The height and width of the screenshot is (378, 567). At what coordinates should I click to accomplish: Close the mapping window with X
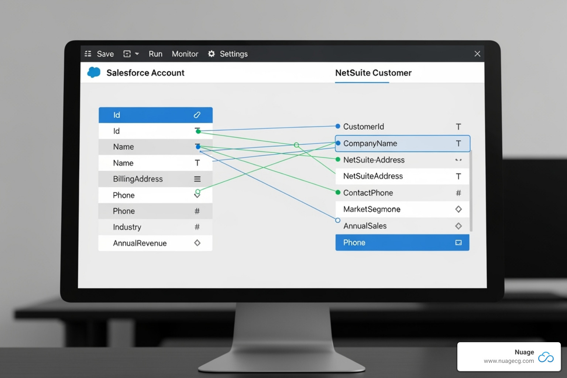(477, 54)
